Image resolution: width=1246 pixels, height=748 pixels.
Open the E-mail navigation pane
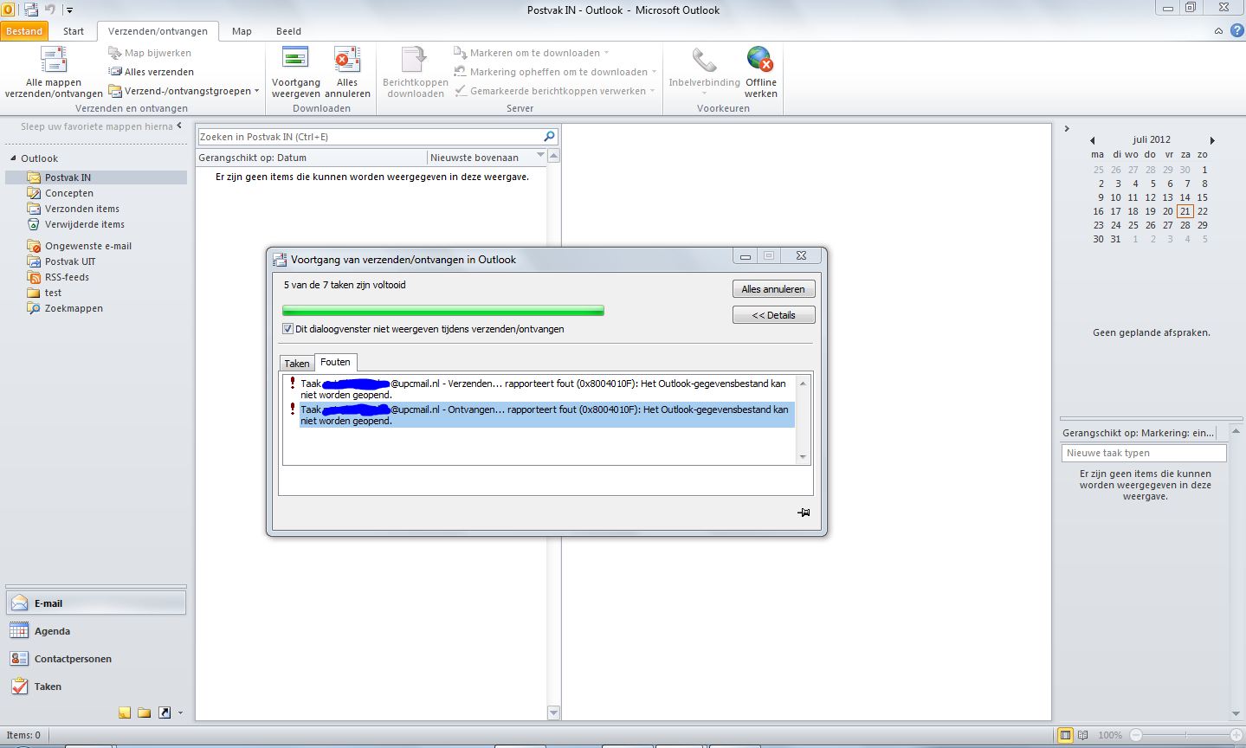(96, 603)
